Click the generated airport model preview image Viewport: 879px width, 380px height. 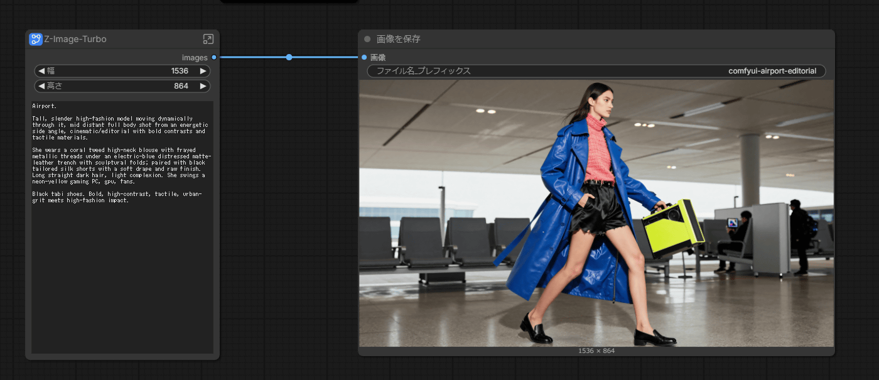tap(596, 214)
